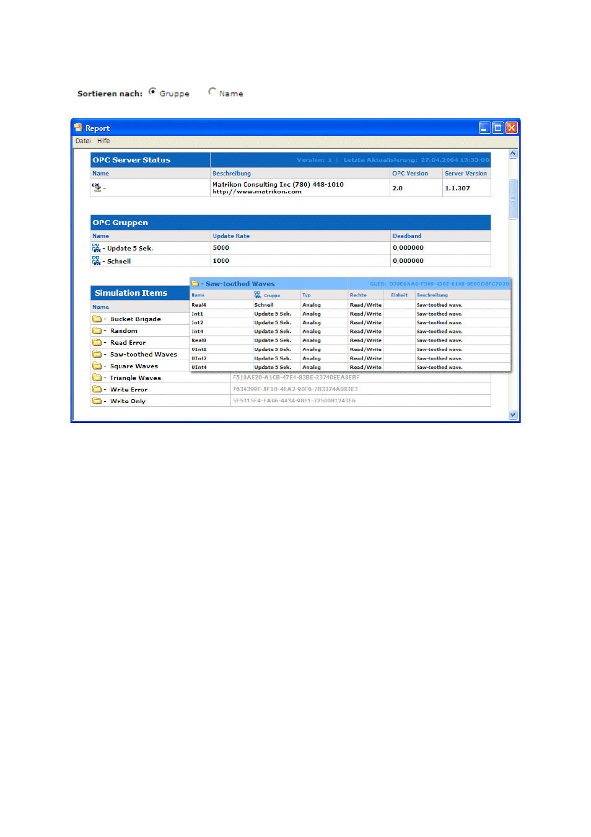This screenshot has height=837, width=591.
Task: Open the Datei menu
Action: pyautogui.click(x=83, y=141)
